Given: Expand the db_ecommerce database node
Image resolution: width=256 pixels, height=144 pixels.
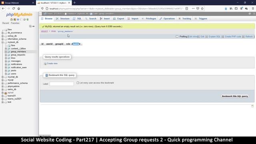Looking at the screenshot, I should pos(3,33).
